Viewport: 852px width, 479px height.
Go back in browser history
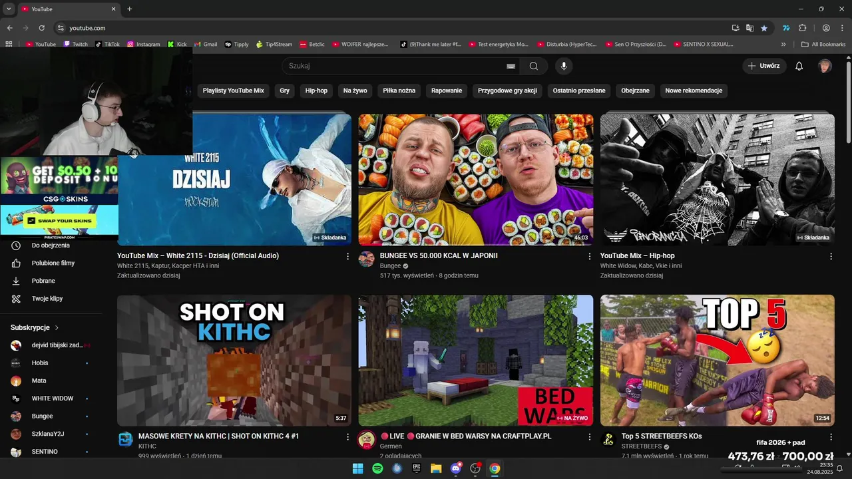pos(9,28)
